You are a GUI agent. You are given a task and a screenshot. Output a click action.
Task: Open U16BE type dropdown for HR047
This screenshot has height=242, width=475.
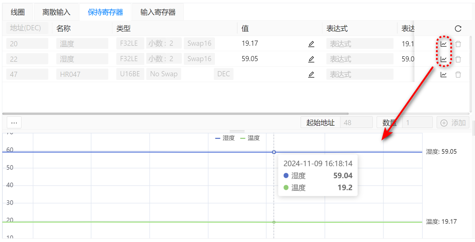point(130,74)
